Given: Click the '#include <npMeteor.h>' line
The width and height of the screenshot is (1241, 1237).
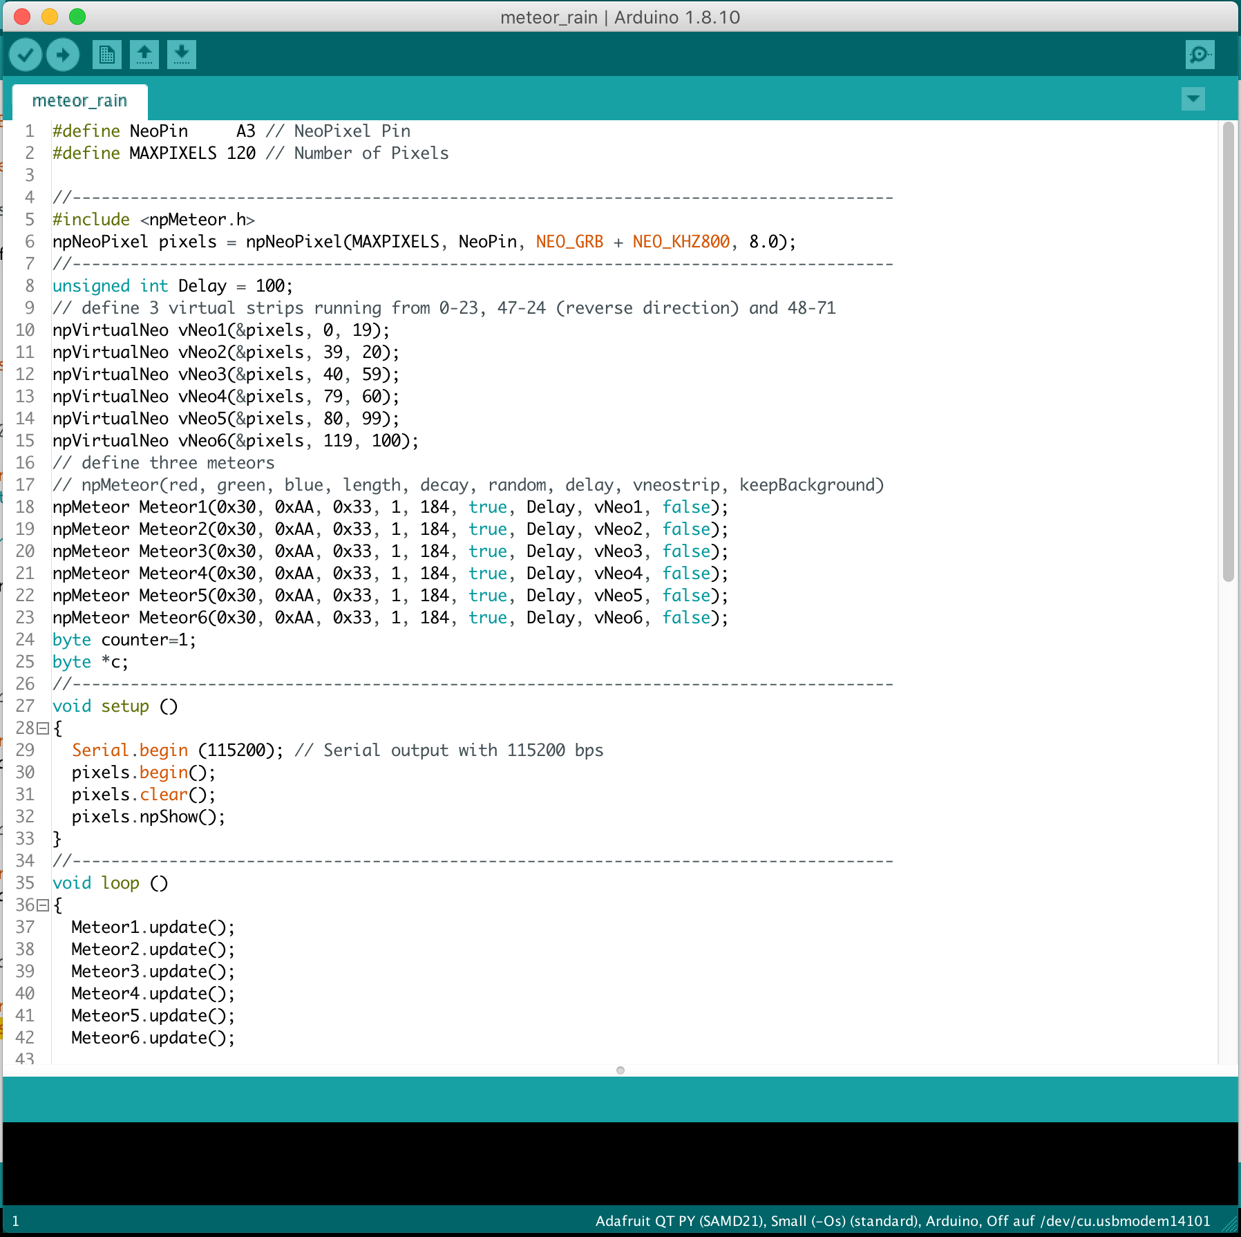Looking at the screenshot, I should point(154,220).
